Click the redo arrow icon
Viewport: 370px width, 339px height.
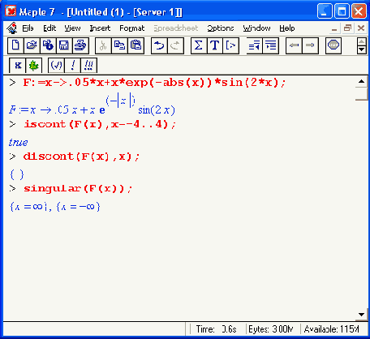[175, 45]
